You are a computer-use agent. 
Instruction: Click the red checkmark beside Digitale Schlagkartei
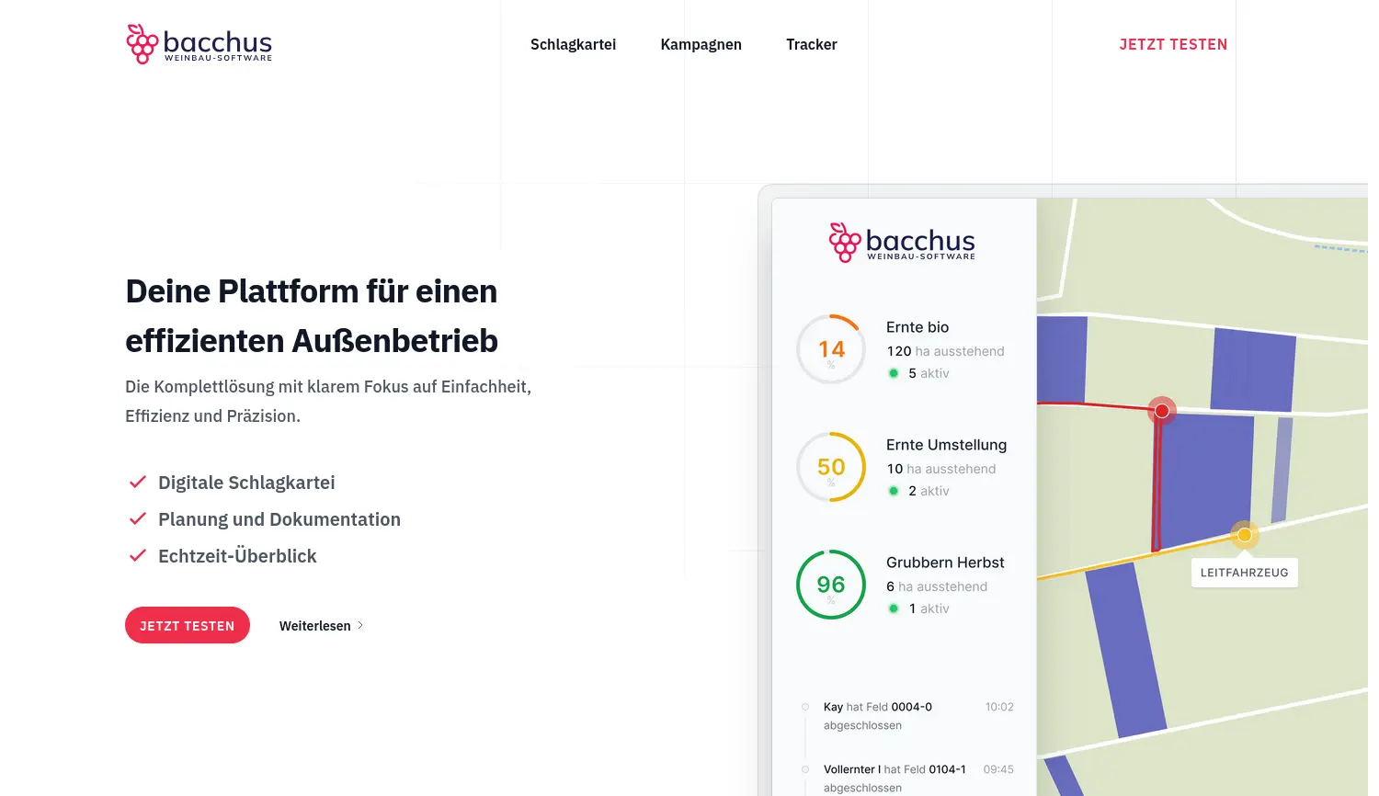tap(138, 481)
